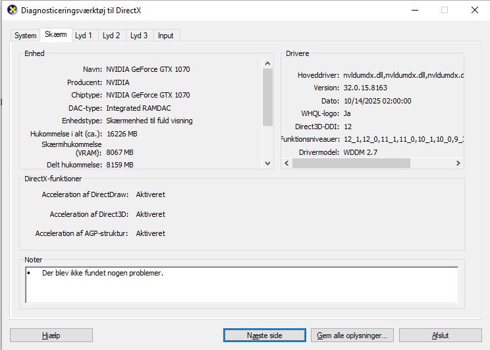
Task: Click the Afslut button
Action: pos(441,335)
